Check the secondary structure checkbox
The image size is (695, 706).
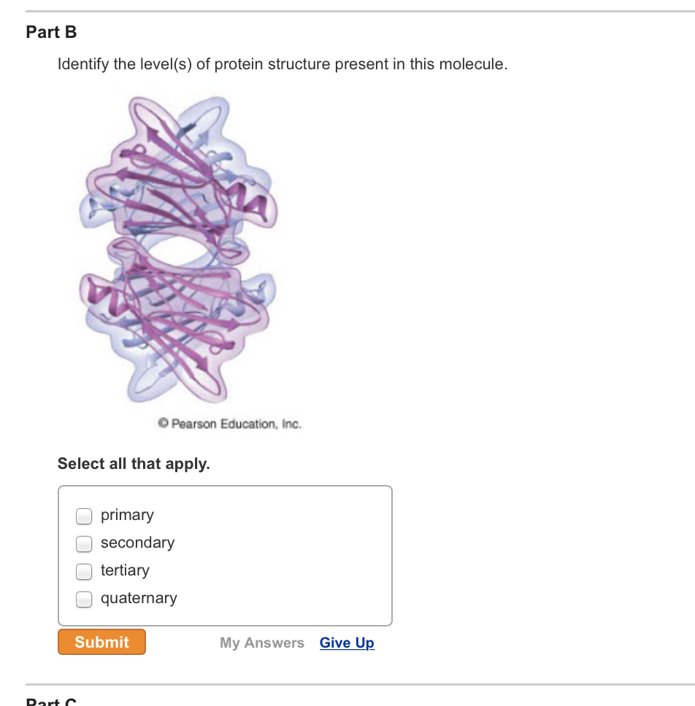click(x=84, y=543)
